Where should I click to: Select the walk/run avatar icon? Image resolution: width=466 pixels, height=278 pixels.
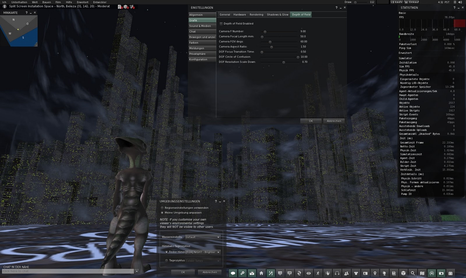[x=318, y=273]
